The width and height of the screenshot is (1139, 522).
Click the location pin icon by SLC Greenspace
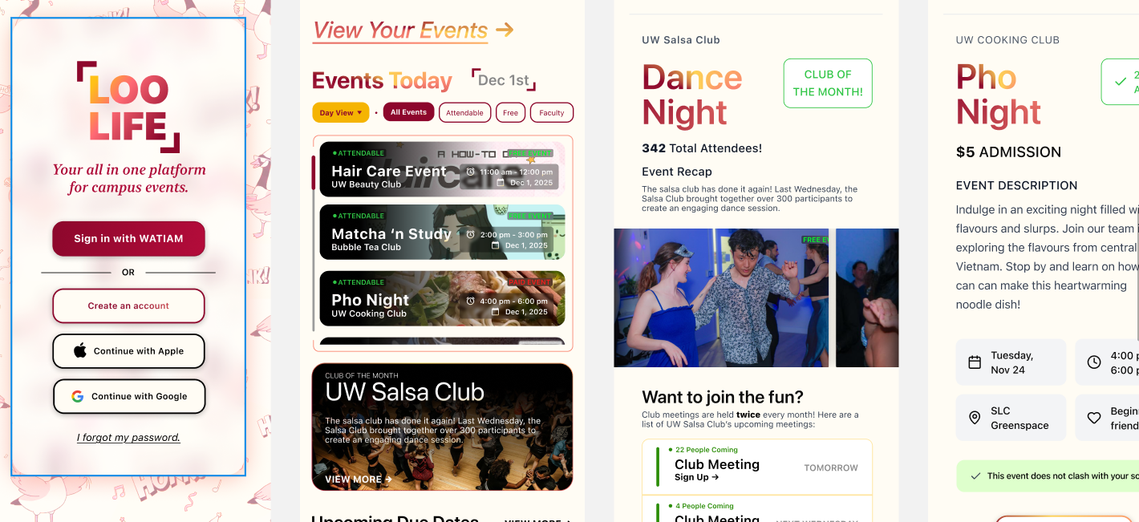[x=975, y=418]
